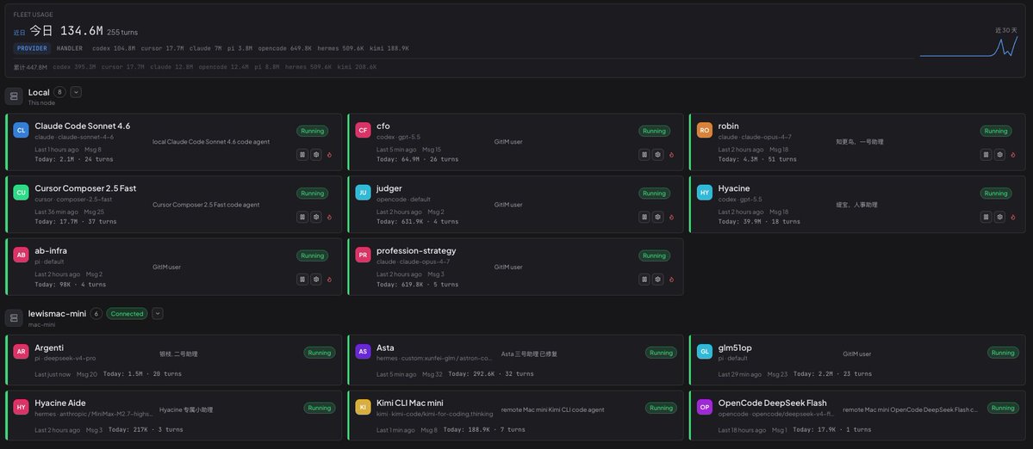
Task: Click the server icon beside Local node
Action: coord(14,96)
